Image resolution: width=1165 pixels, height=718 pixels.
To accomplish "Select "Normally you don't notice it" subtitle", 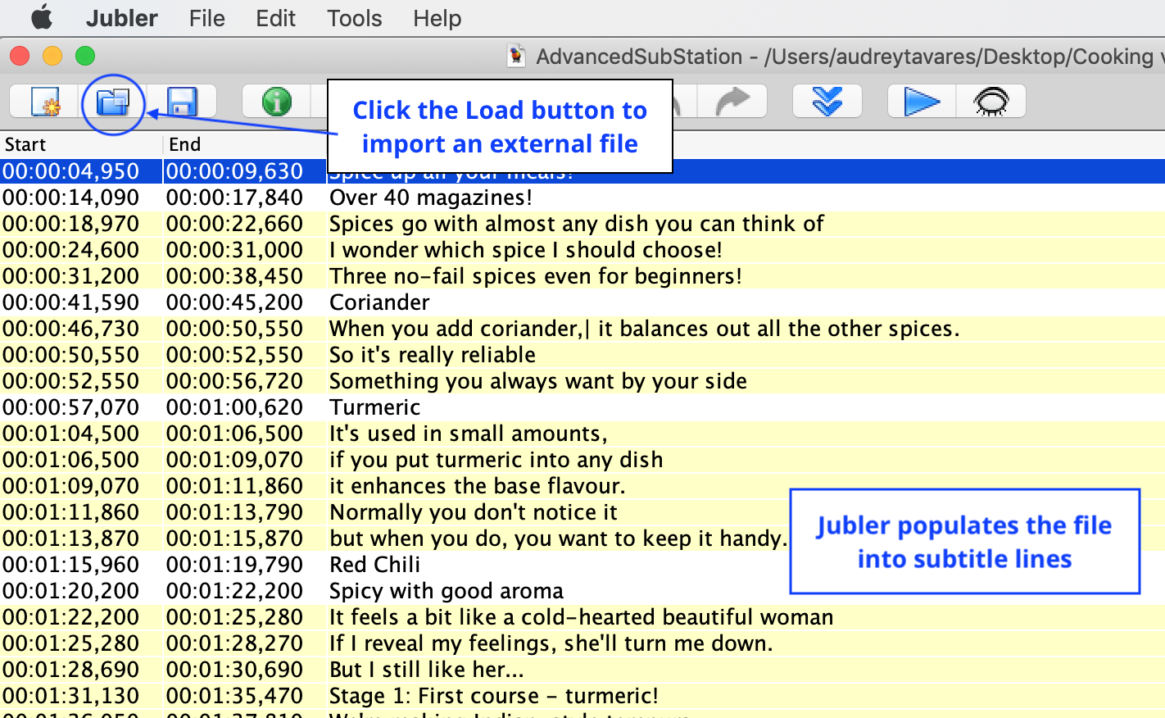I will [474, 512].
